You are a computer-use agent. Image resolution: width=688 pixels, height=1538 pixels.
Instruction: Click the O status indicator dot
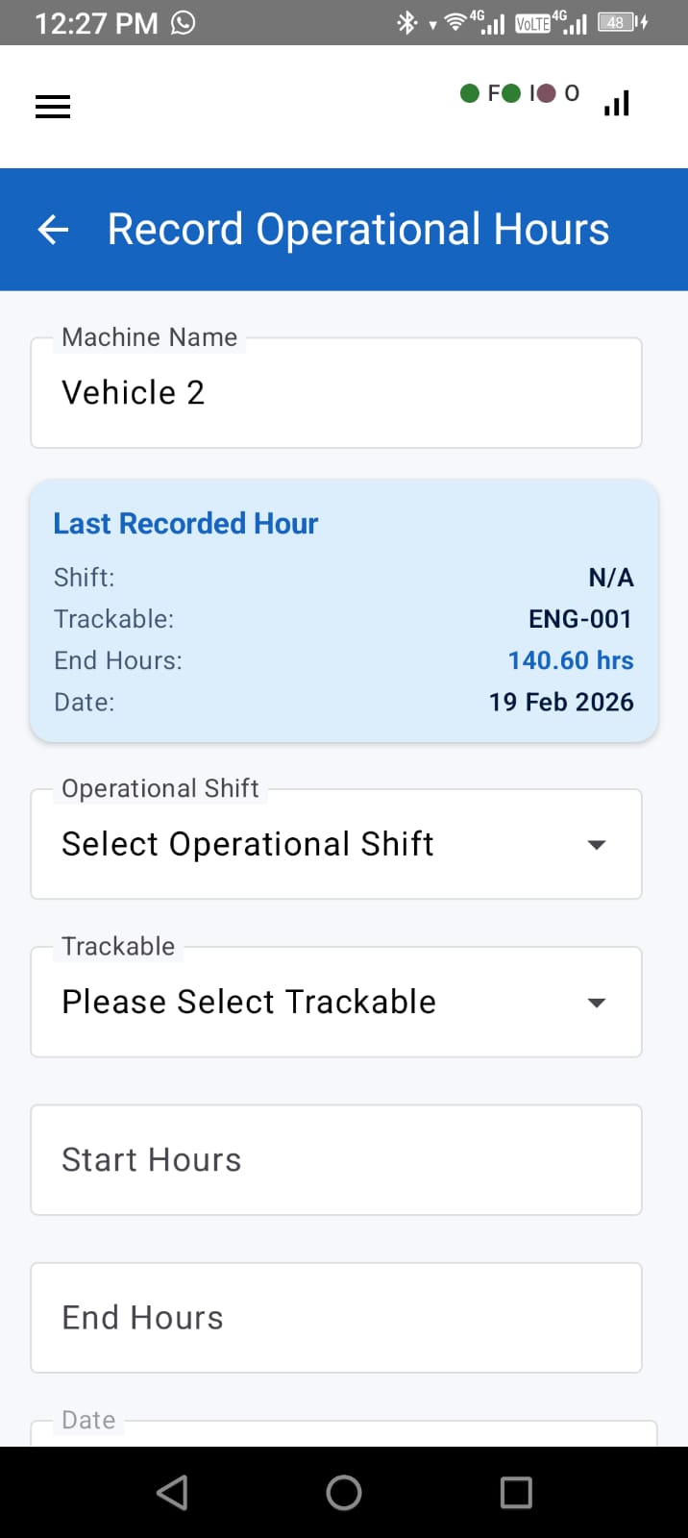546,93
